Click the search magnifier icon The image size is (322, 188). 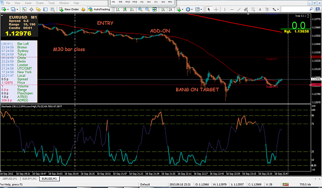311,9
